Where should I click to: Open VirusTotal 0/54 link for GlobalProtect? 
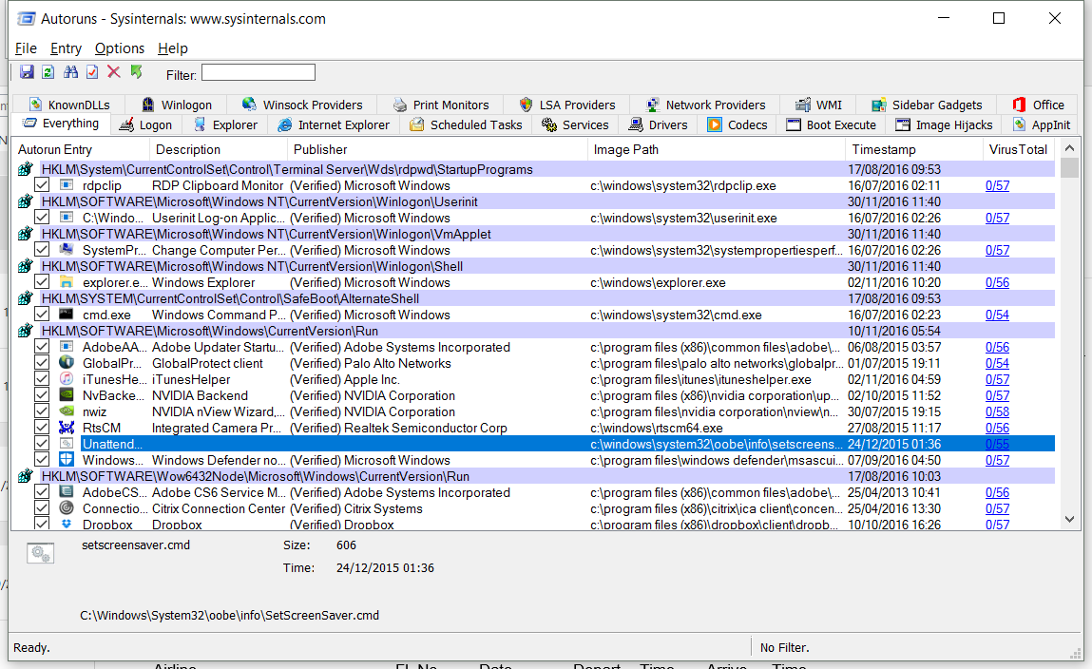pyautogui.click(x=997, y=363)
